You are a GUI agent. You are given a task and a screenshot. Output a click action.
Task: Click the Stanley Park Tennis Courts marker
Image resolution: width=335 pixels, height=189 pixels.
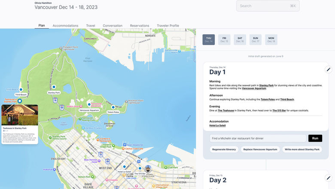(x=50, y=137)
